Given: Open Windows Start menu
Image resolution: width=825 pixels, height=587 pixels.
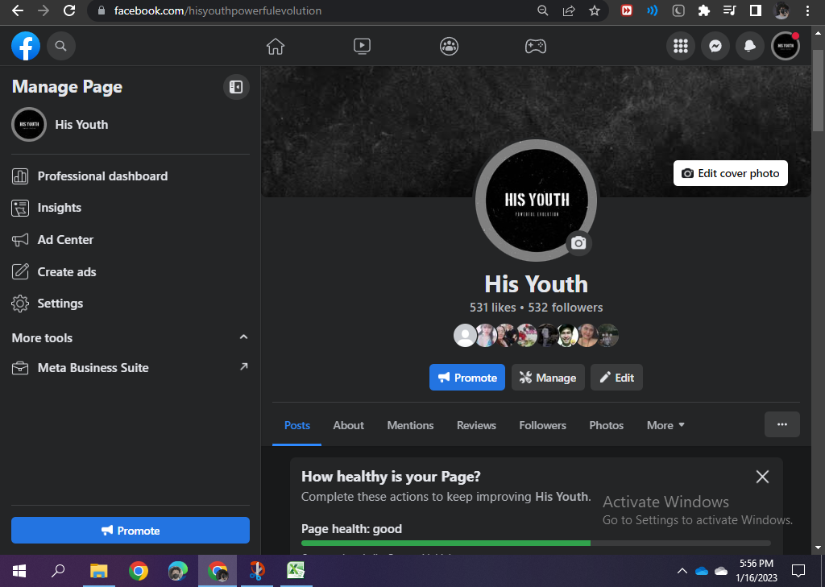Looking at the screenshot, I should (x=19, y=571).
